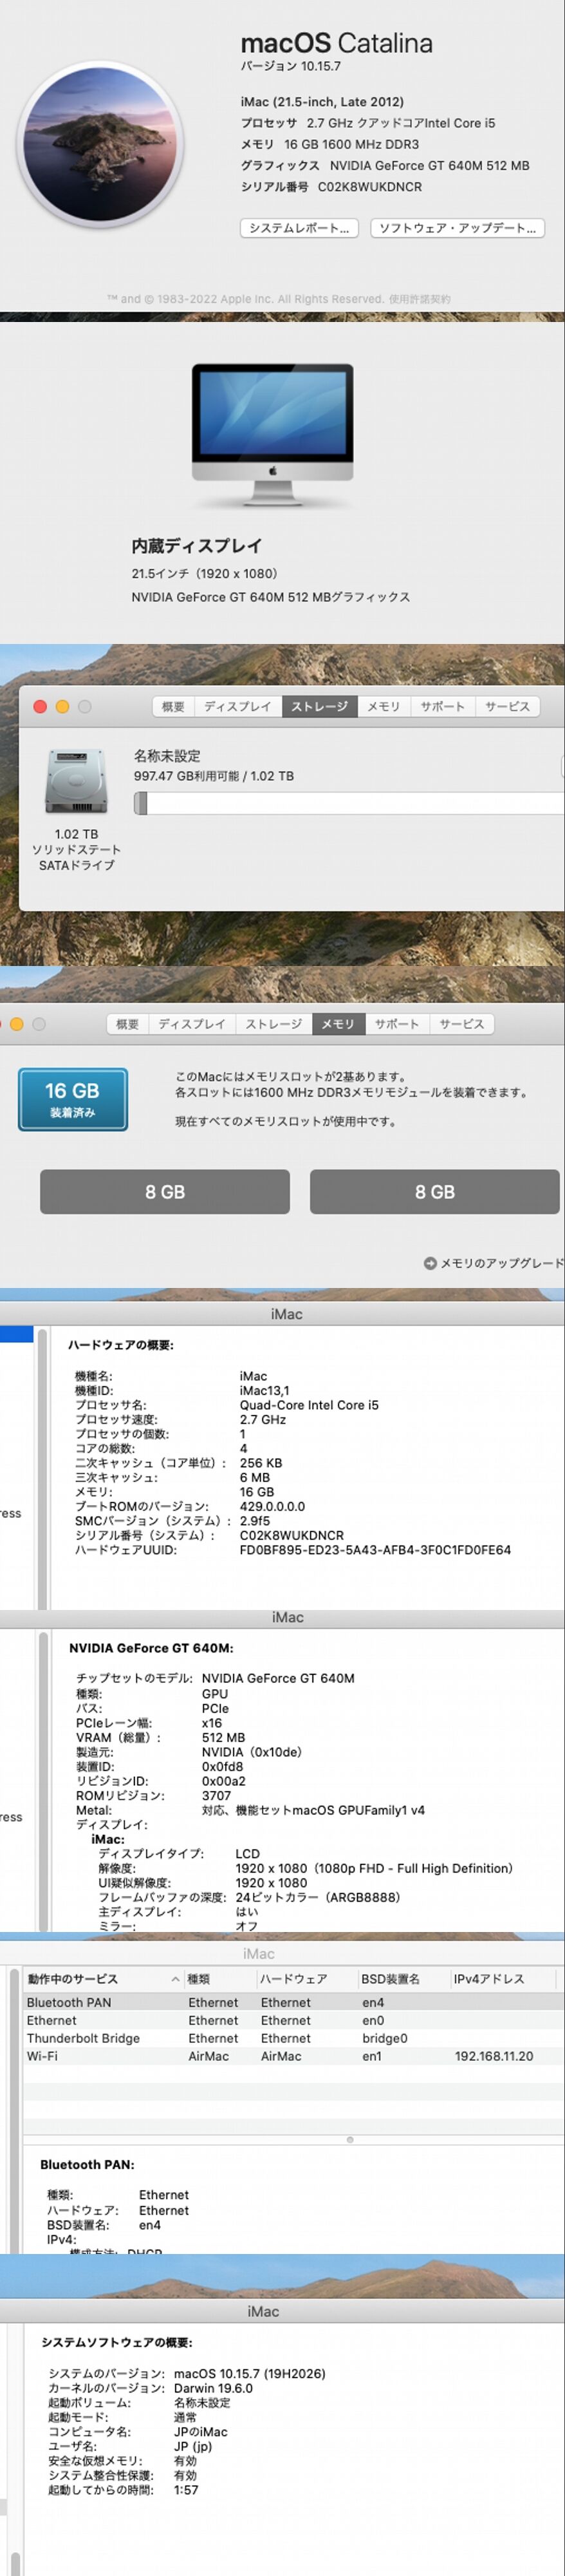Select the highlighted ストレージ tab in Storage window
The height and width of the screenshot is (2576, 565).
320,706
